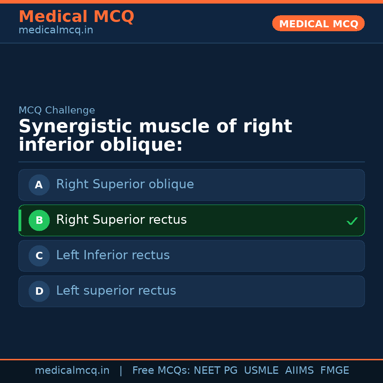Select the letter A circle badge
Screen dimensions: 383x383
39,185
